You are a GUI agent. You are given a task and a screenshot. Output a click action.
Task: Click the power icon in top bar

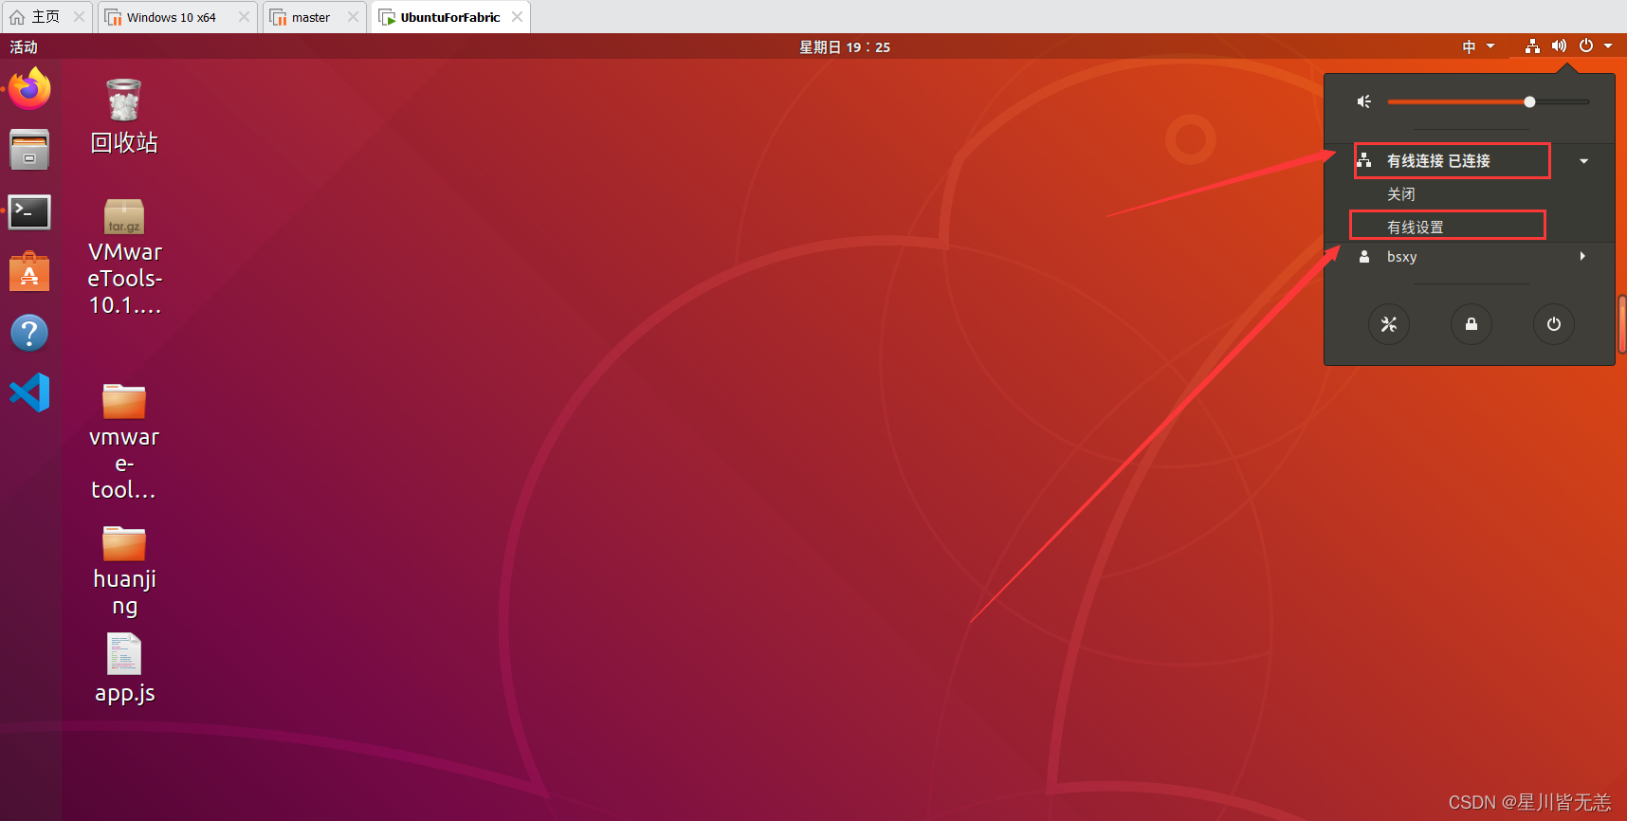[x=1585, y=46]
